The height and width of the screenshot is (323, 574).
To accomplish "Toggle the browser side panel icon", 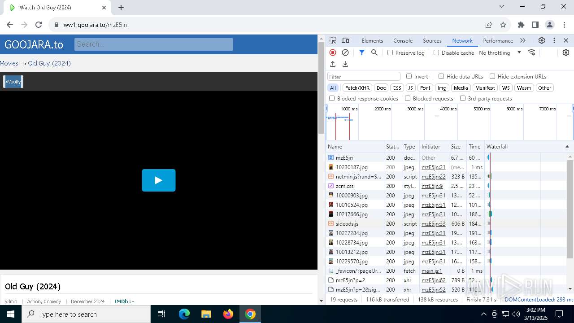I will click(x=535, y=25).
